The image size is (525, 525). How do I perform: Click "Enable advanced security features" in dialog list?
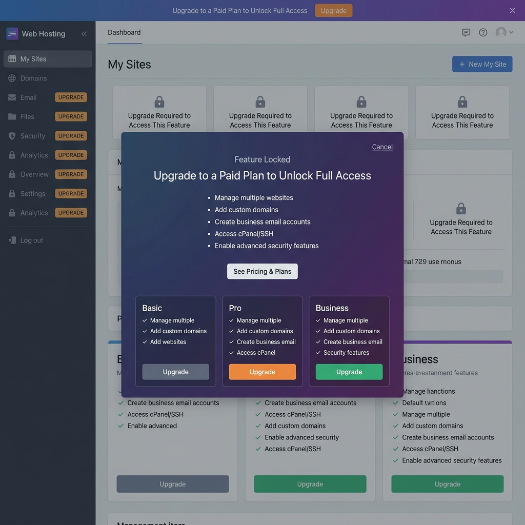267,246
